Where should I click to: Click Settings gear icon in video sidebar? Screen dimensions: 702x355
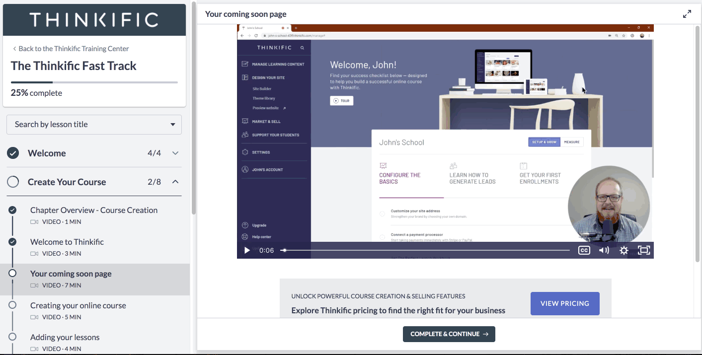tap(245, 152)
